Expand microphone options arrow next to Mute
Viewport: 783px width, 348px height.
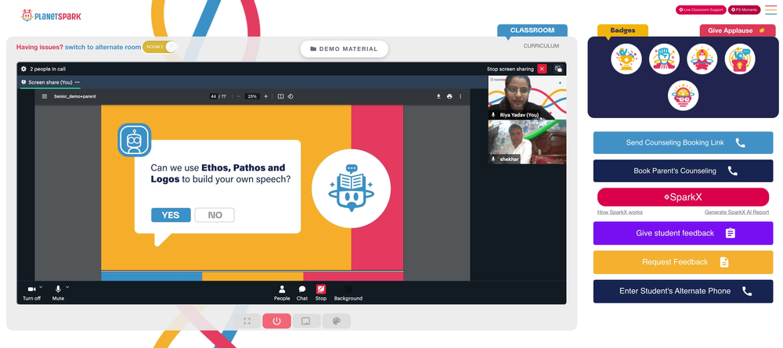(67, 287)
